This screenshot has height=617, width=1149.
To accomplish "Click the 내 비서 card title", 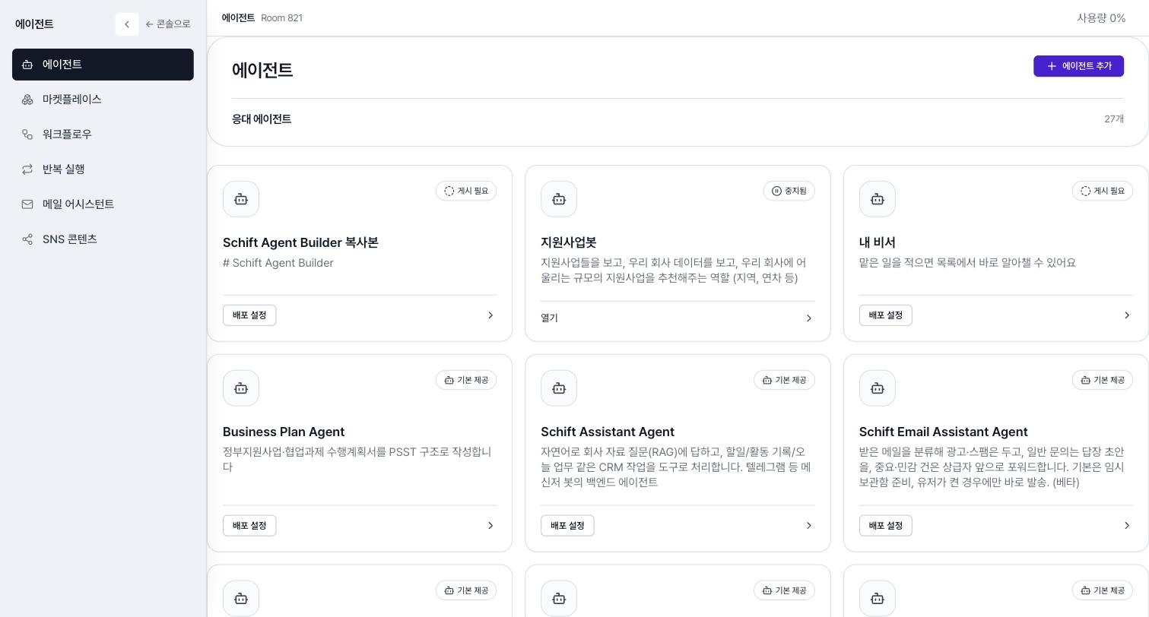I will click(878, 242).
